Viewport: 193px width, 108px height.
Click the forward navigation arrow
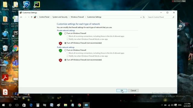point(25,17)
